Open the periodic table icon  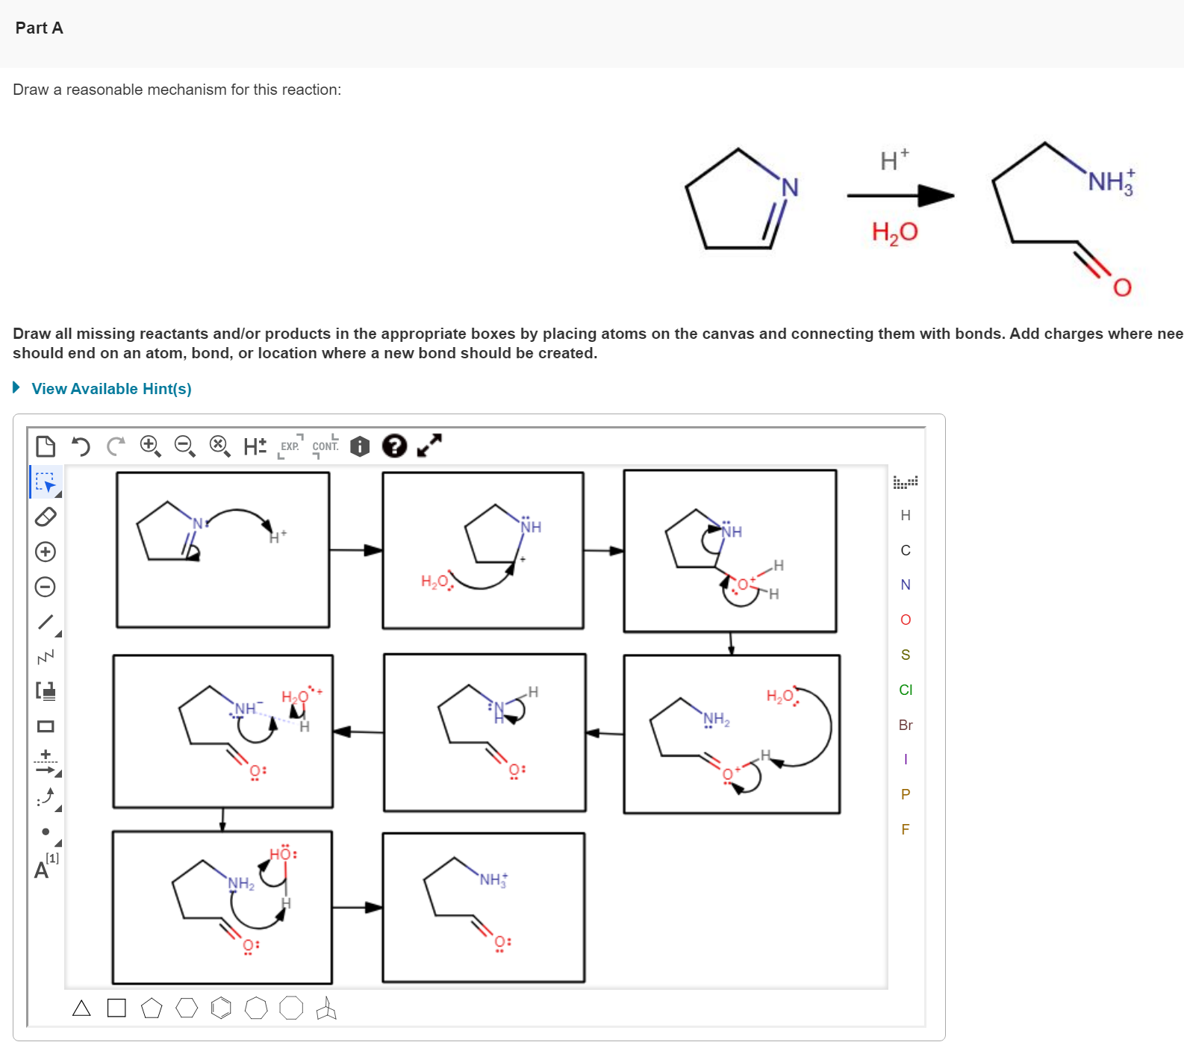(906, 481)
